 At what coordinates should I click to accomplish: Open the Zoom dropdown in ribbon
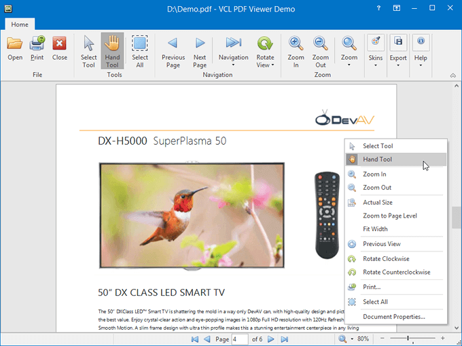tap(349, 52)
